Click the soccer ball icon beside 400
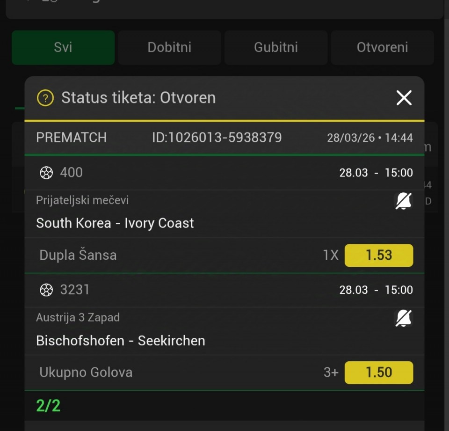This screenshot has height=431, width=449. (x=46, y=173)
